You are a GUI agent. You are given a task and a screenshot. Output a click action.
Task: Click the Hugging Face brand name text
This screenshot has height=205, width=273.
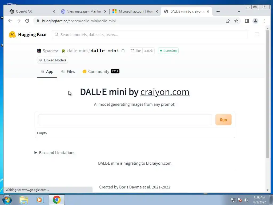(x=32, y=34)
